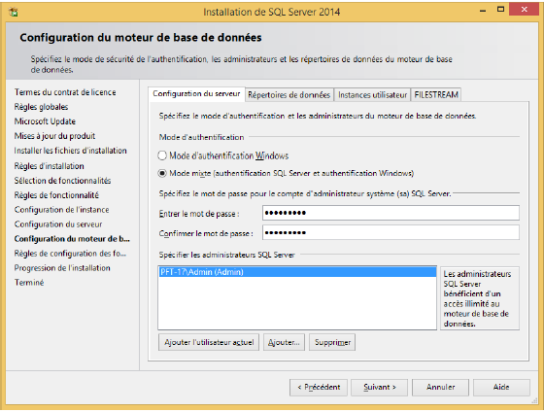Click the Ajouter... button
The width and height of the screenshot is (544, 412).
click(x=284, y=343)
